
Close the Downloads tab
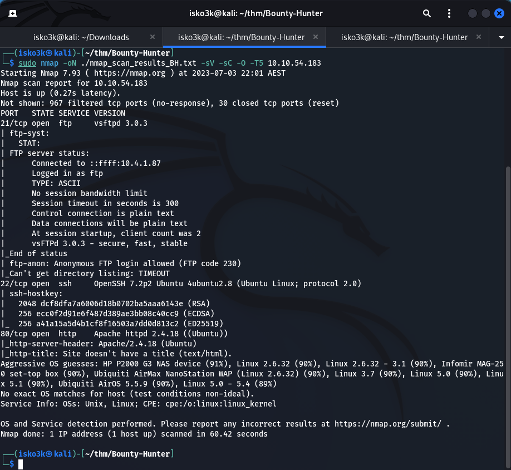click(153, 37)
